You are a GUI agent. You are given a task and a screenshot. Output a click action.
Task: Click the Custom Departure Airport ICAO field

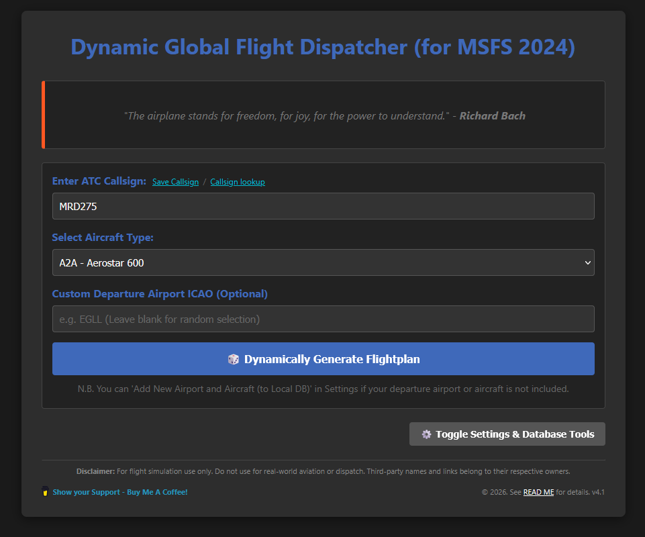click(x=324, y=319)
